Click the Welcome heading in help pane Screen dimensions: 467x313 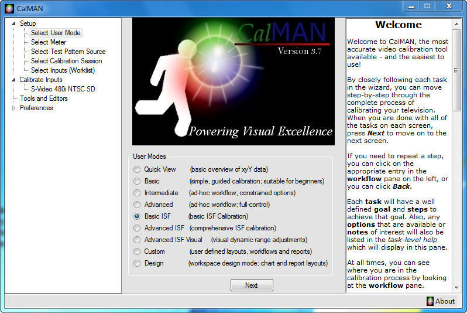[x=399, y=25]
